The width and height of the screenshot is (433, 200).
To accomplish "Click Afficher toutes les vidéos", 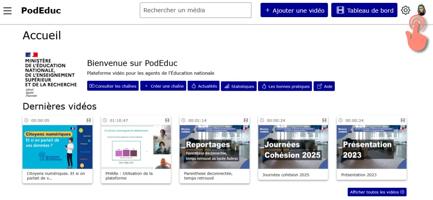I will click(377, 192).
